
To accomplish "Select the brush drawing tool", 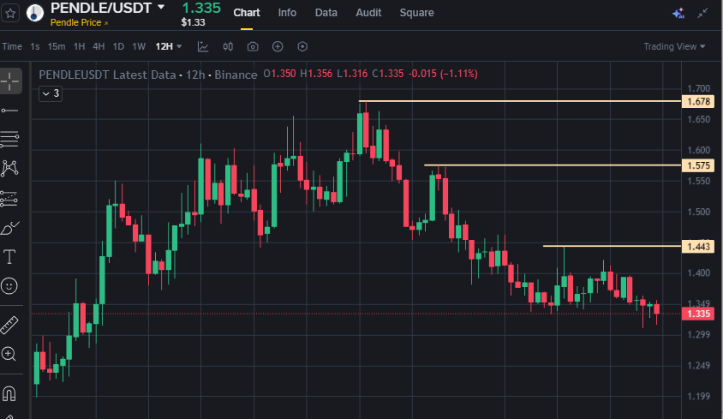I will coord(9,228).
